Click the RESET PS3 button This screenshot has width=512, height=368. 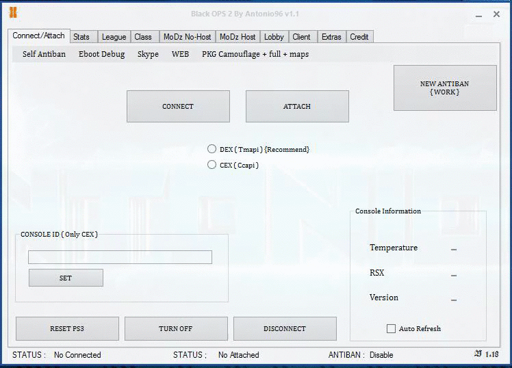(x=67, y=328)
